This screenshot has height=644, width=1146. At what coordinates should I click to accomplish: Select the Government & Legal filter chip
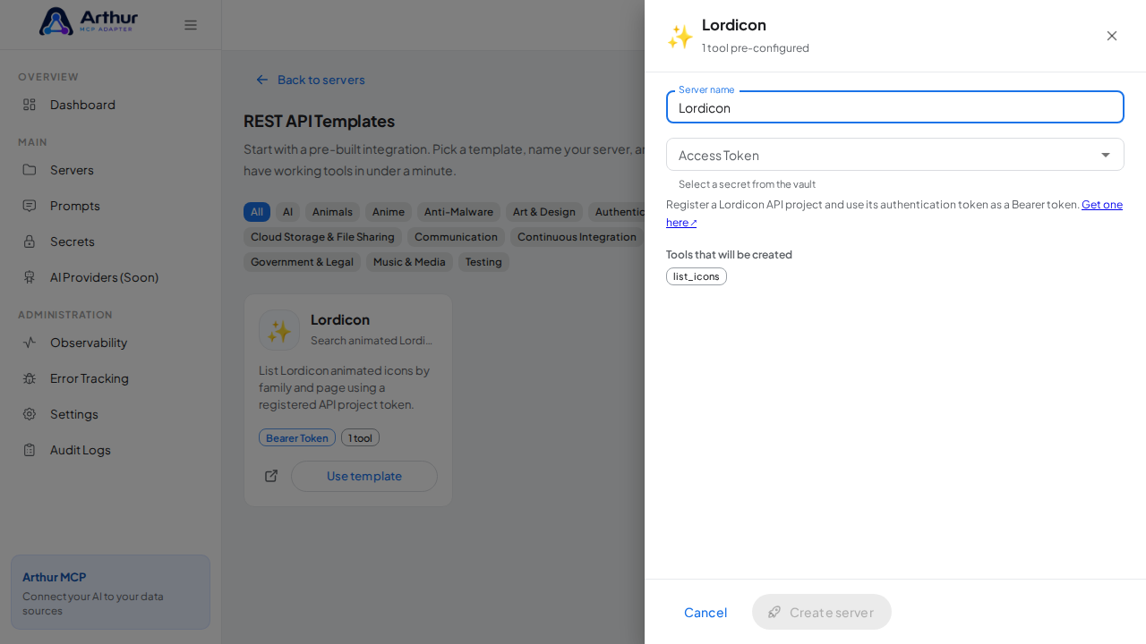pos(302,262)
